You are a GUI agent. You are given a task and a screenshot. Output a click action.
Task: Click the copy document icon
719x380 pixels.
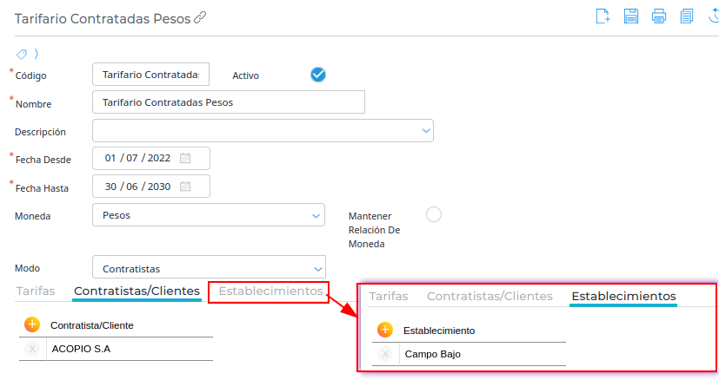[687, 16]
